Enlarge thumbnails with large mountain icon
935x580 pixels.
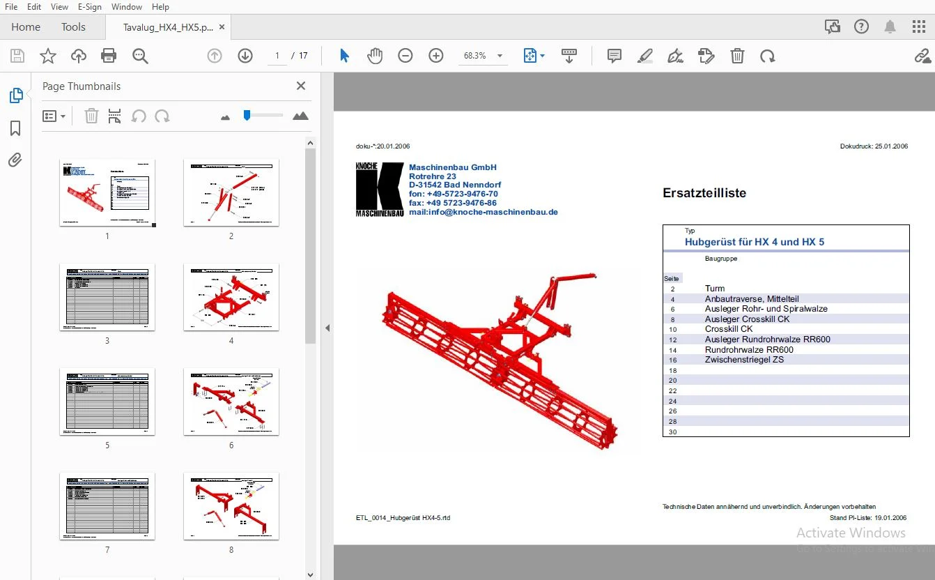[x=300, y=116]
